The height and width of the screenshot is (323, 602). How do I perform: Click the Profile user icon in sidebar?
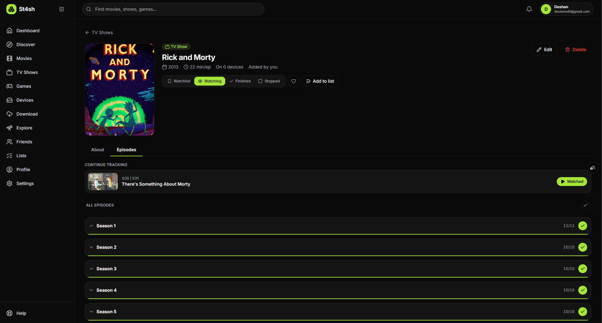(9, 170)
